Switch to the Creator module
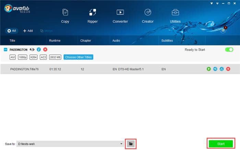This screenshot has height=150, width=240. [x=148, y=16]
